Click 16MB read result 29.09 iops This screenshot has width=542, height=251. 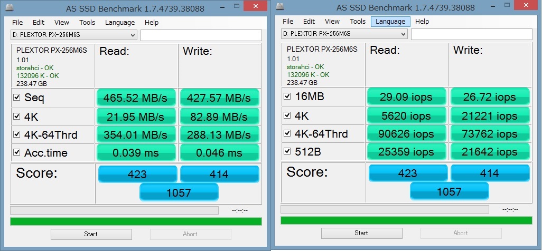click(x=407, y=96)
